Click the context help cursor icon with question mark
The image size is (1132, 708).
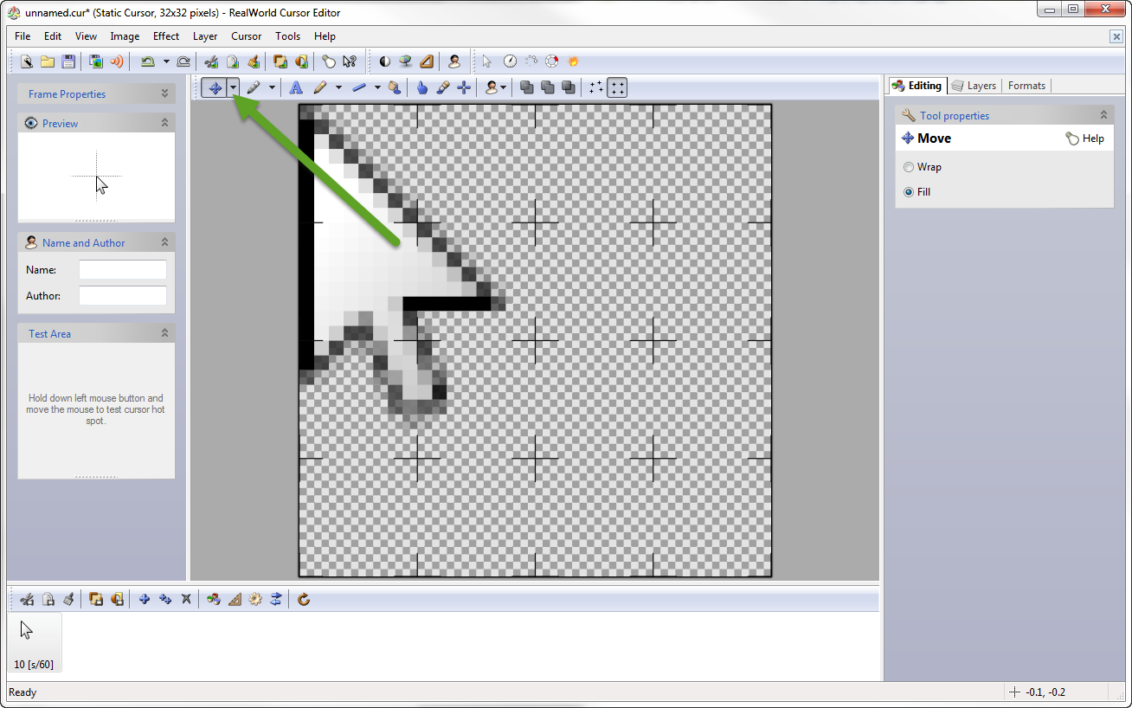(x=350, y=61)
